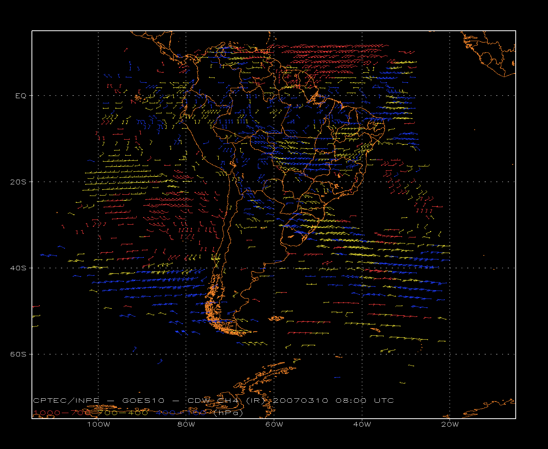Viewport: 548px width, 449px height.
Task: Click the (hPa) unit label
Action: point(228,413)
